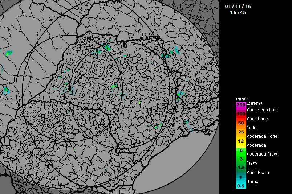Pick the teal 1 legend swatch
This screenshot has width=292, height=194.
(241, 177)
